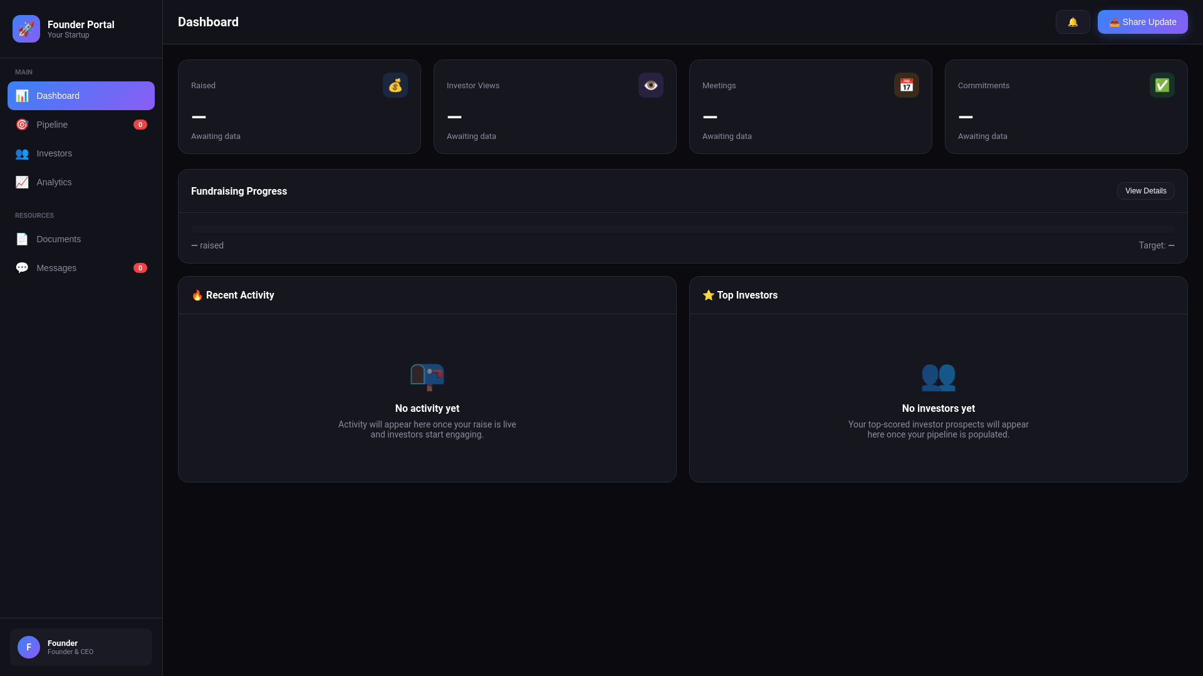Screen dimensions: 1203x676
Task: Click the '— raised' text
Action: click(207, 245)
